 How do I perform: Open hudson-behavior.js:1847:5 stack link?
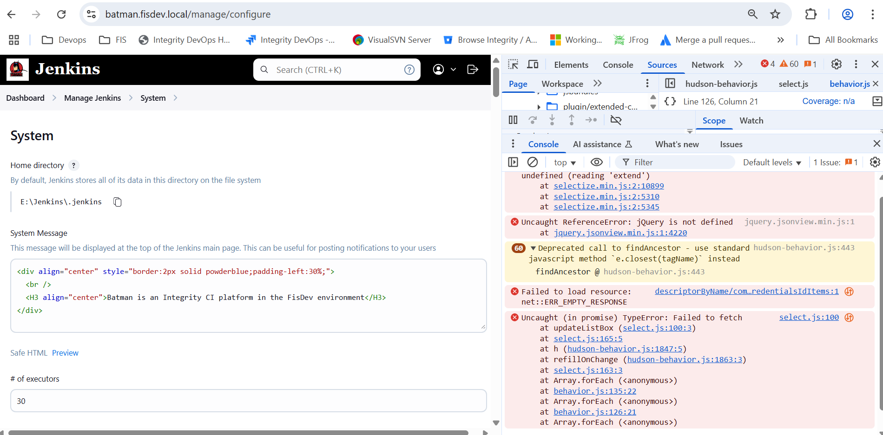[x=625, y=349]
